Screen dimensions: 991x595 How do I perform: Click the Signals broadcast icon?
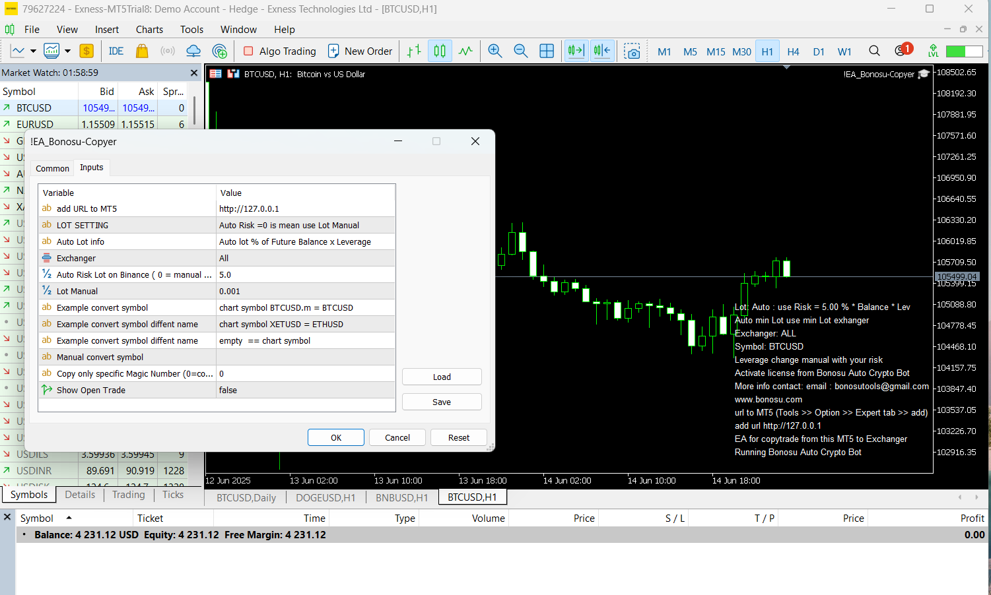pyautogui.click(x=168, y=51)
